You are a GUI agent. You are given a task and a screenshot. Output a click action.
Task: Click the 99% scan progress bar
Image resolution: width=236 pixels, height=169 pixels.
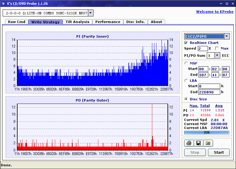206,132
